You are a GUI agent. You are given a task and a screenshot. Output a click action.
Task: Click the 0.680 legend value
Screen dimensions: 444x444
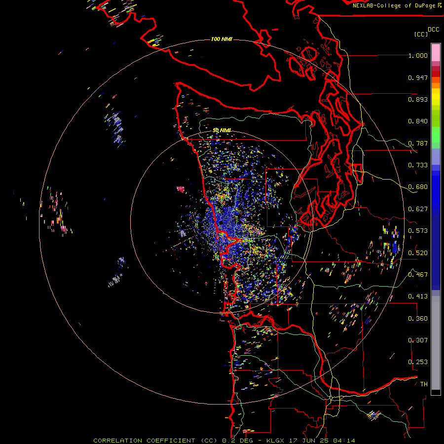click(x=418, y=187)
